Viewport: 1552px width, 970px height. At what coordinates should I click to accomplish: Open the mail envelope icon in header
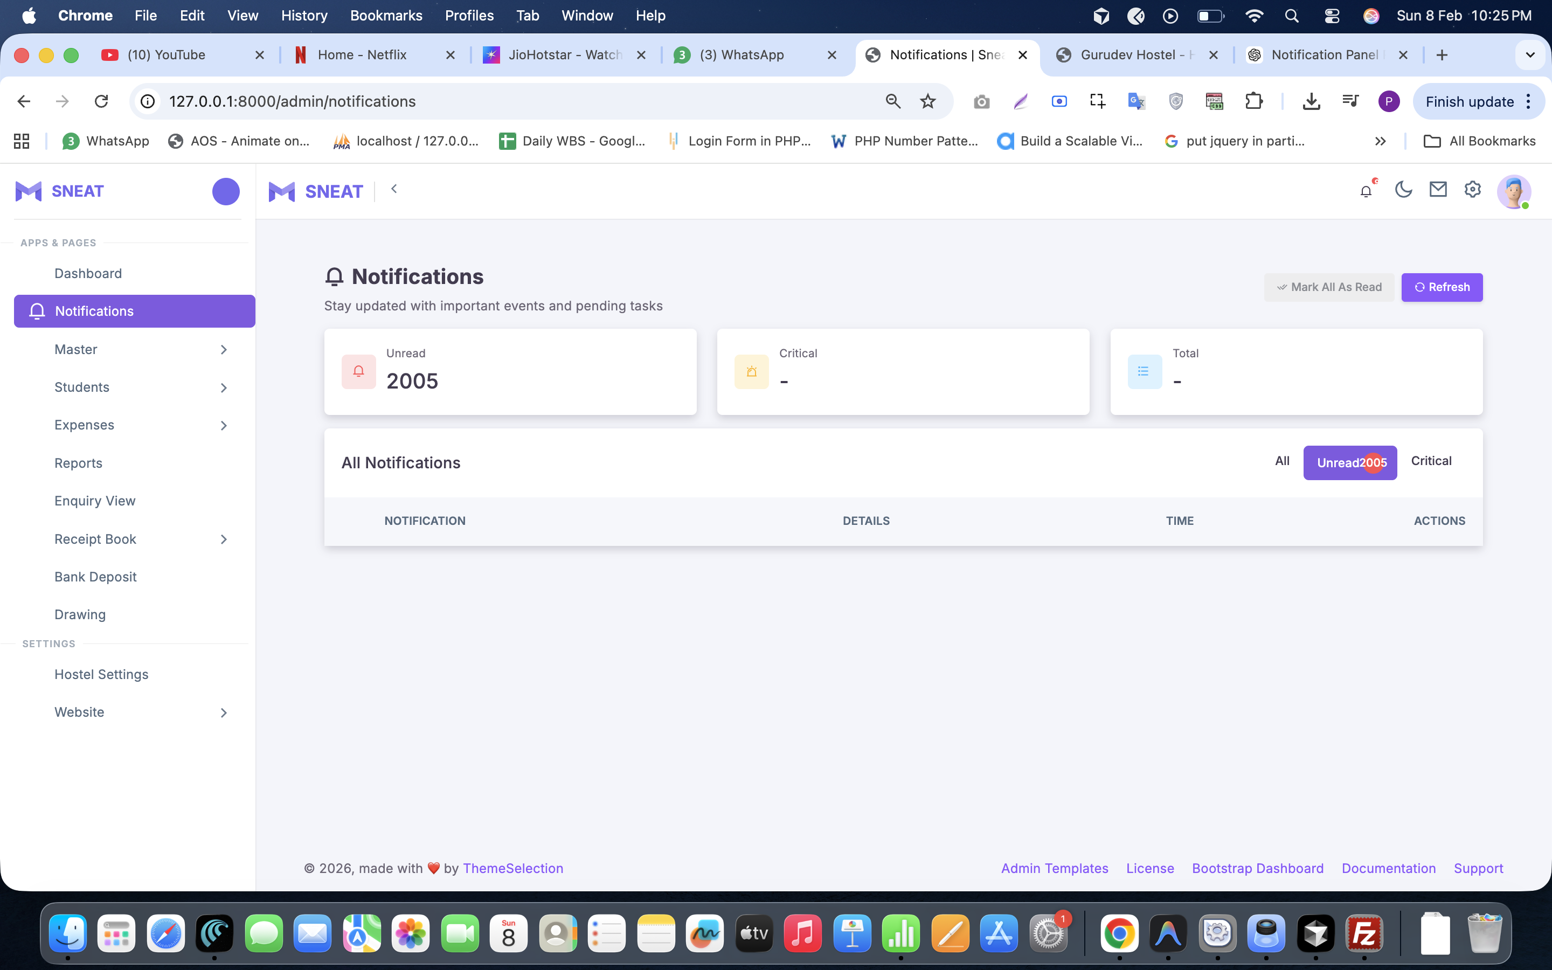1438,189
